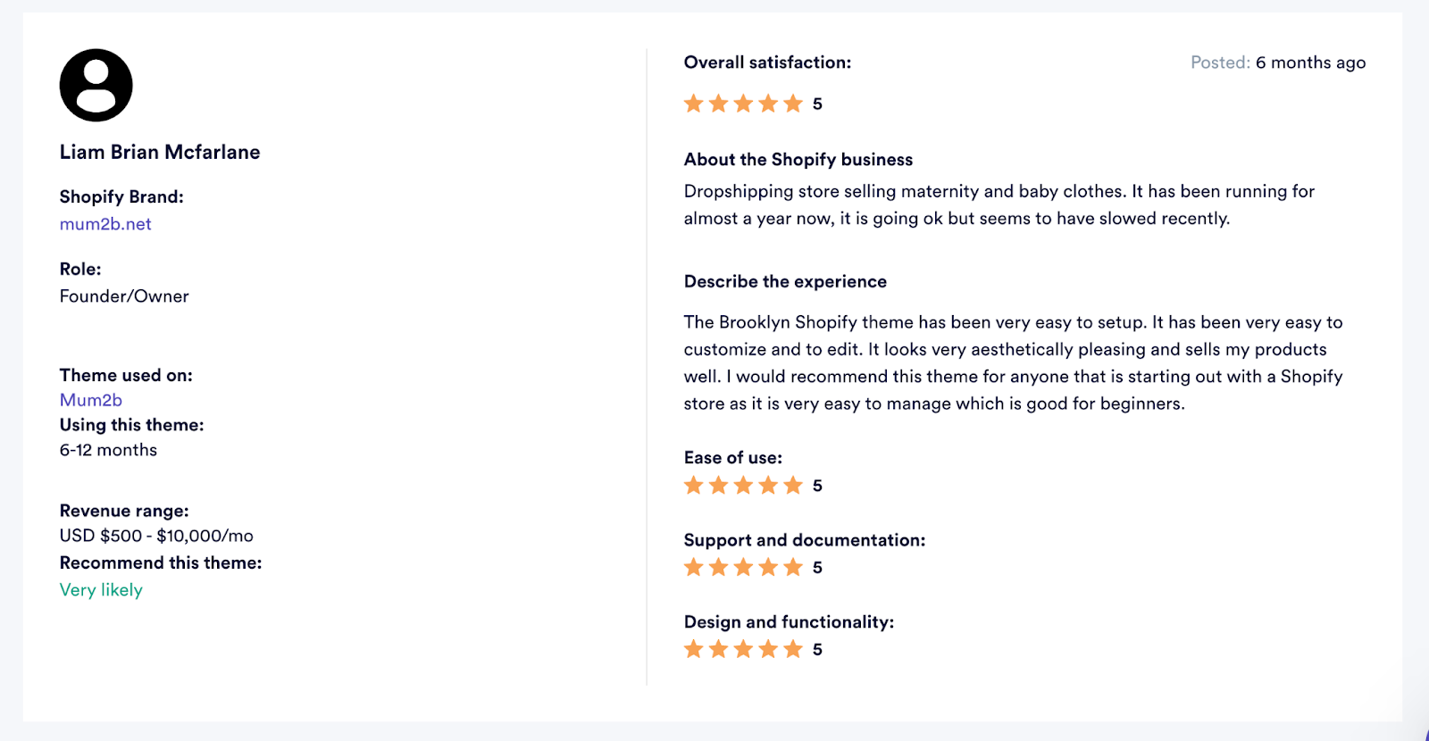Click fifth star under Overall satisfaction
Screen dimensions: 1429x741
[793, 104]
